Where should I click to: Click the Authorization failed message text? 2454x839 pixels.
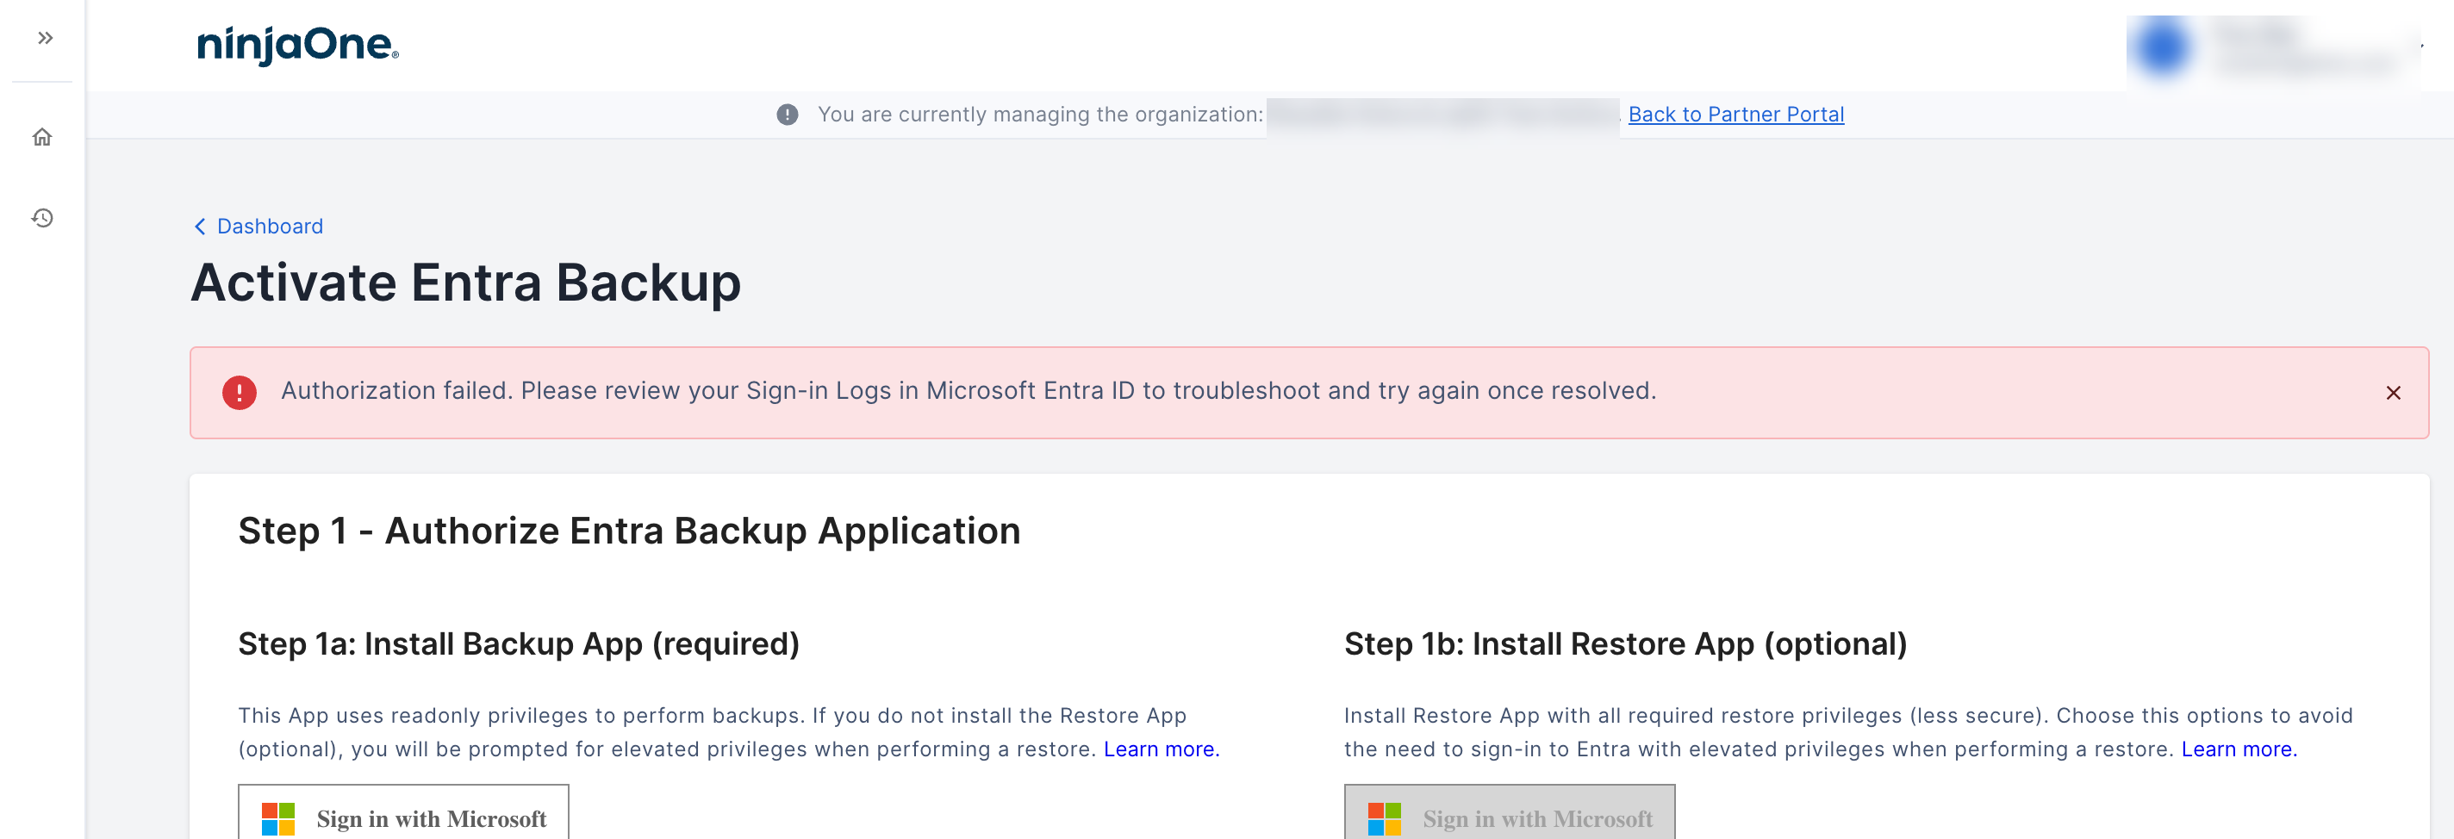[x=968, y=390]
